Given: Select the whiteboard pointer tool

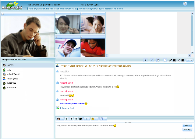Looking at the screenshot, I should tap(146, 61).
